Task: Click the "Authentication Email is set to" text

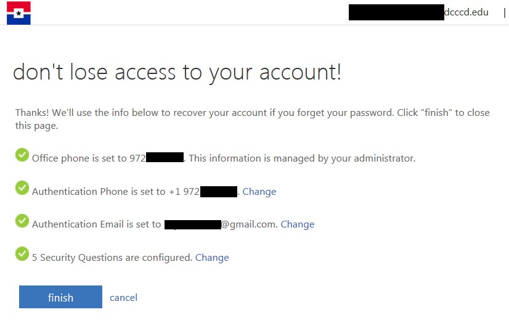Action: click(x=96, y=224)
